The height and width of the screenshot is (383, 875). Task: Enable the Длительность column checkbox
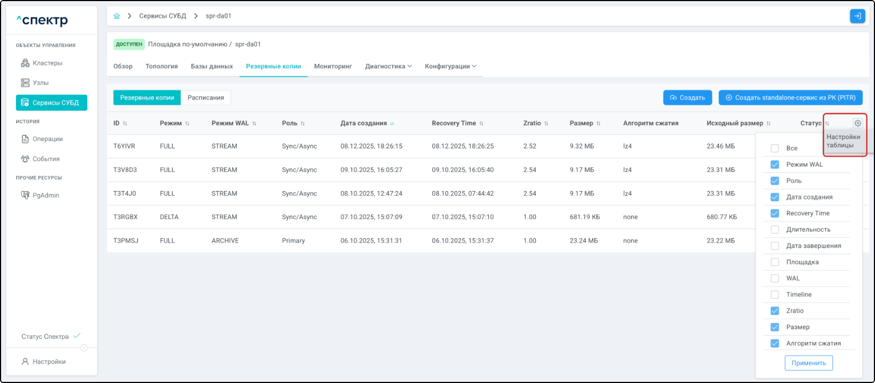(775, 230)
